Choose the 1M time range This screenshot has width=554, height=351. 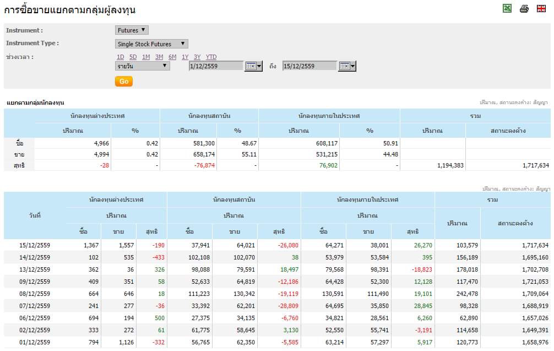point(146,57)
